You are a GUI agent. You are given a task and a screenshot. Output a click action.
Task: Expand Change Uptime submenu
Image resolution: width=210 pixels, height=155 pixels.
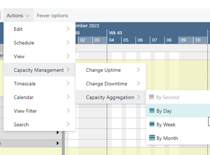coord(111,70)
